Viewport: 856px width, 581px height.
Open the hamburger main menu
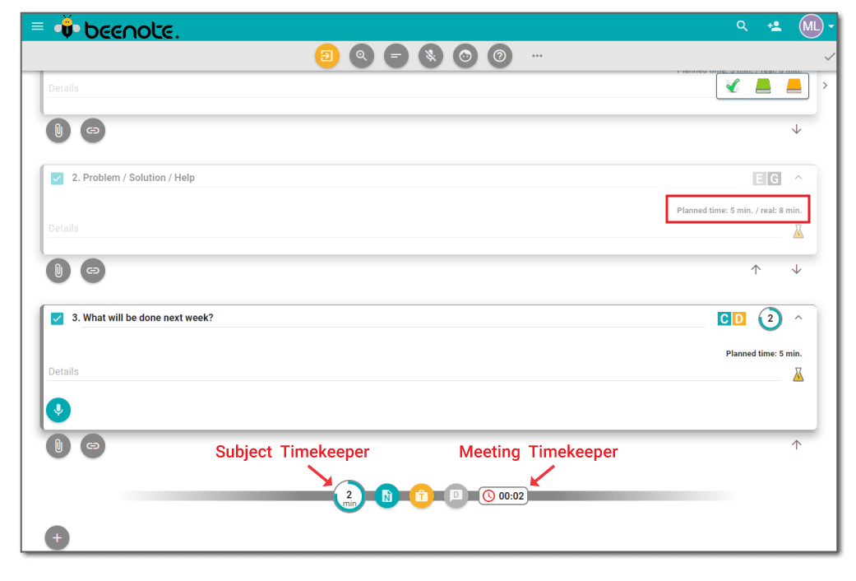[37, 26]
